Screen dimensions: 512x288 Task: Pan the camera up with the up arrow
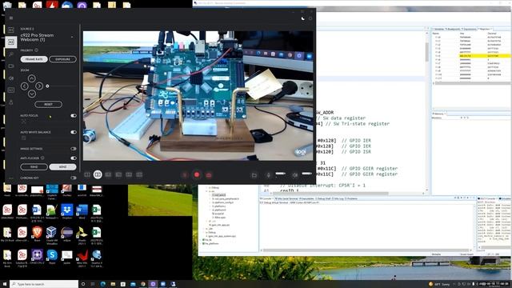coord(32,78)
